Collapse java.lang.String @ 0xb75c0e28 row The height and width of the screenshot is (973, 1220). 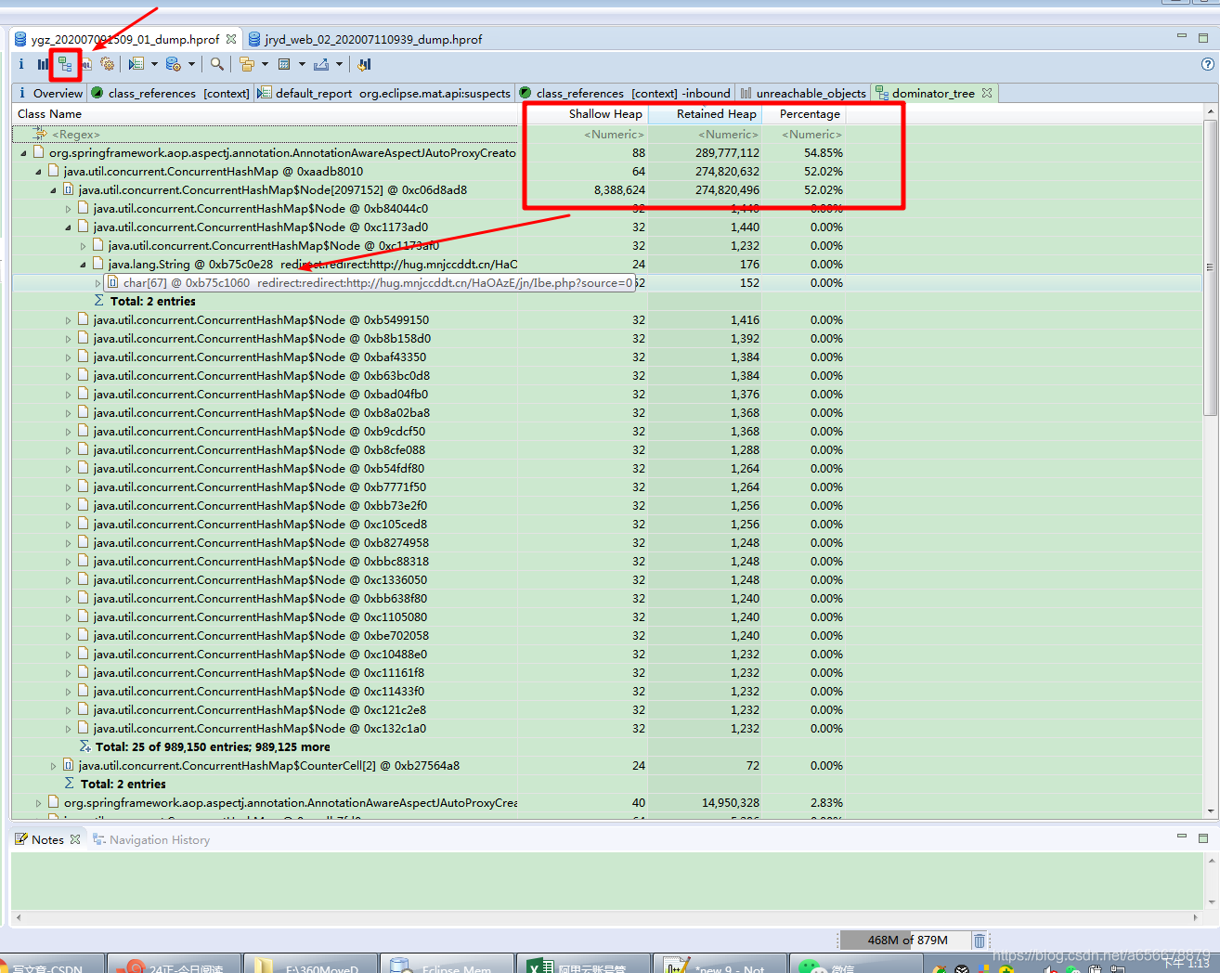(83, 264)
